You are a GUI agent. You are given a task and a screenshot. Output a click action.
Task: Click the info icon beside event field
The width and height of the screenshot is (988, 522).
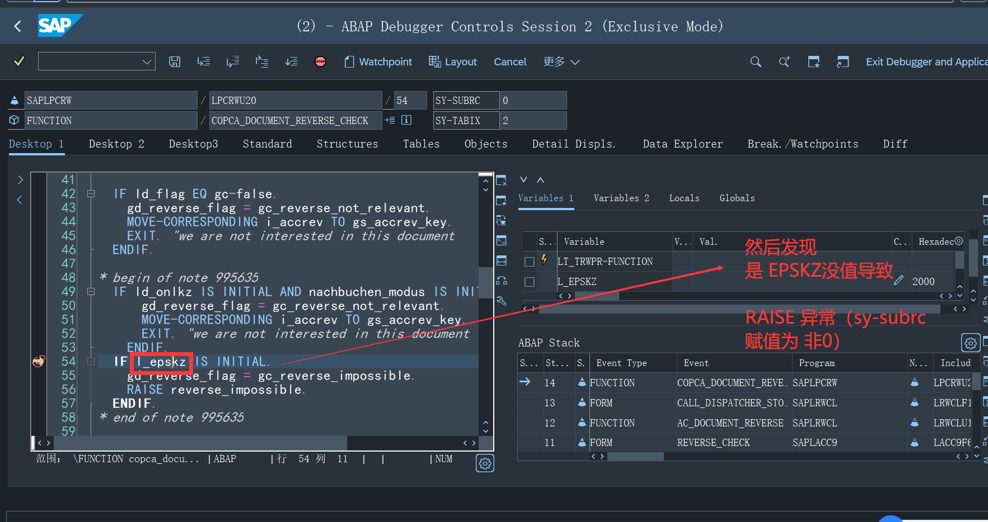coord(406,120)
